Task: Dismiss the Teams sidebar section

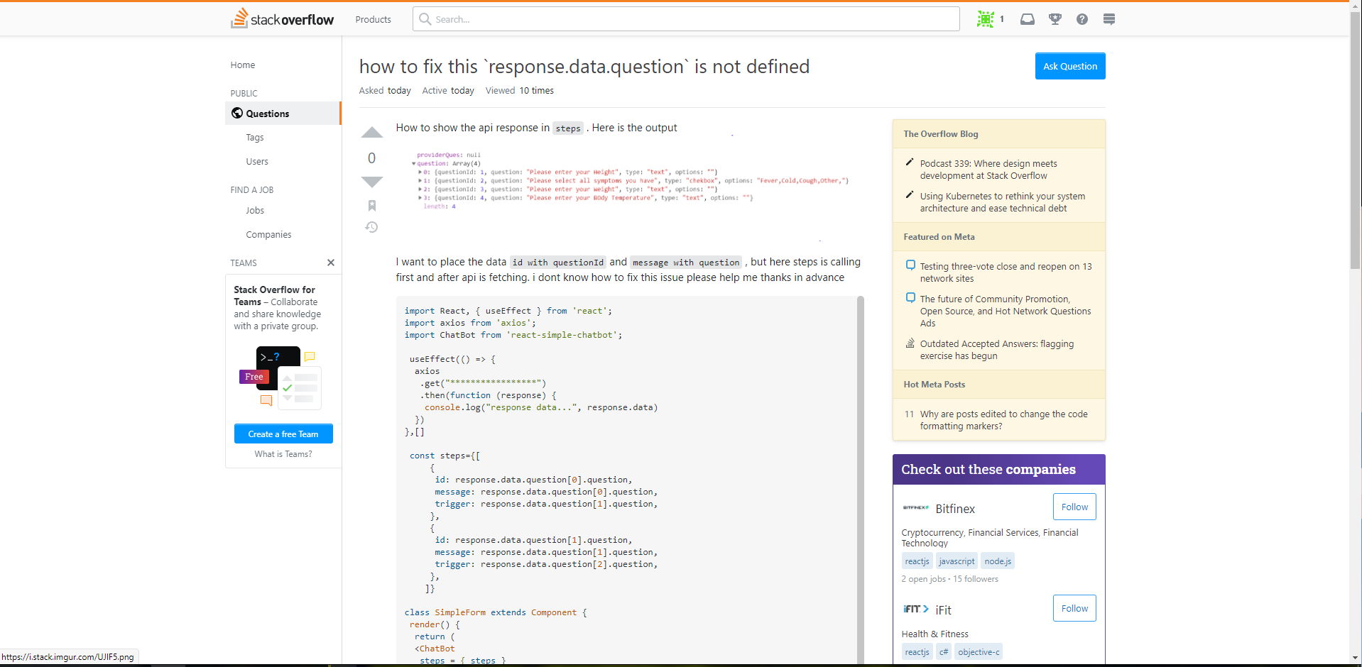Action: (x=330, y=263)
